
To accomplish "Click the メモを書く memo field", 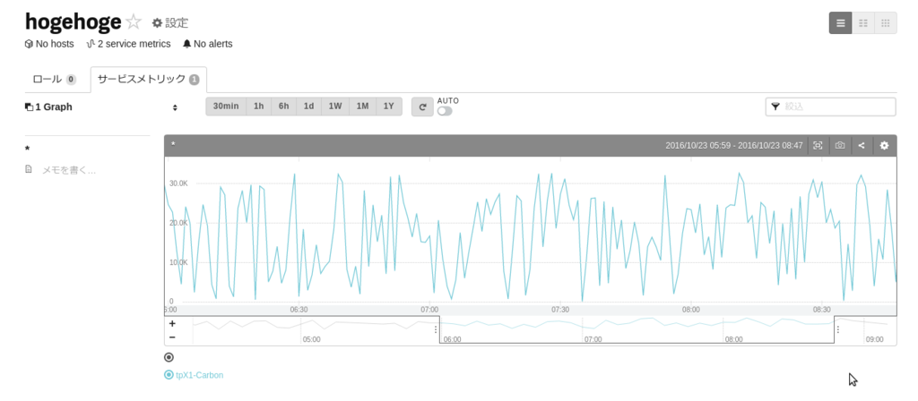I will [68, 170].
